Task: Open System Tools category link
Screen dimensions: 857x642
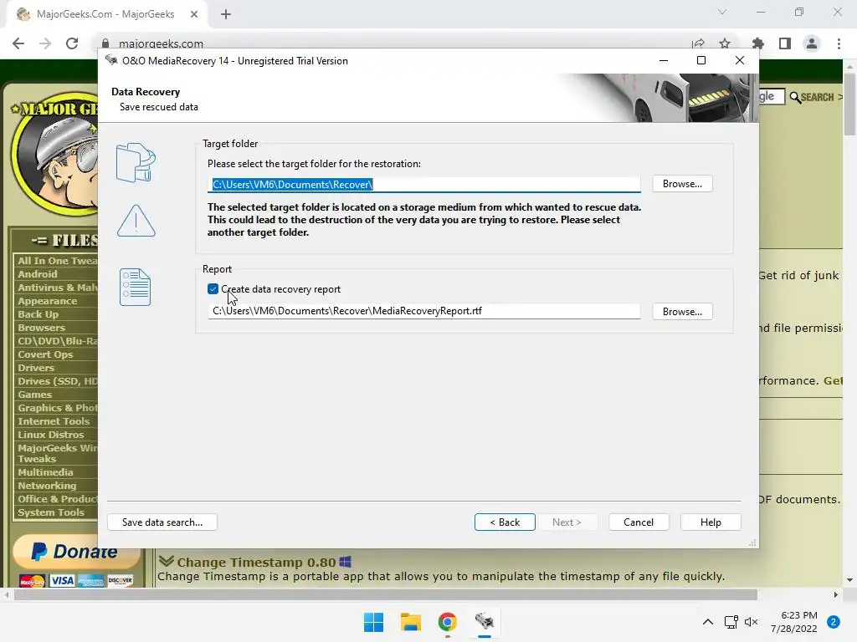Action: coord(51,512)
